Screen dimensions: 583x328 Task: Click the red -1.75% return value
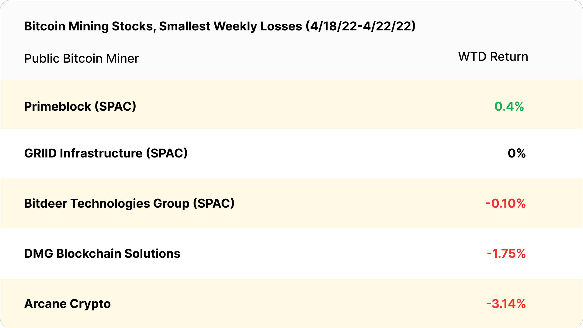coord(506,254)
